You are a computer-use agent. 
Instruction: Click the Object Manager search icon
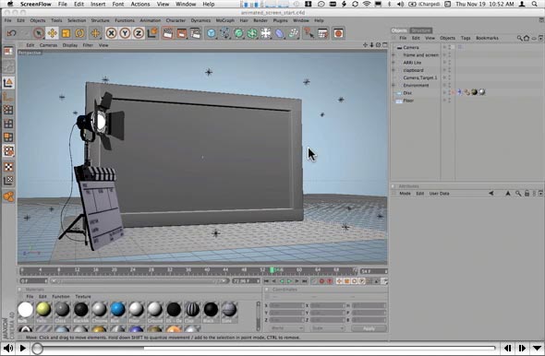tap(519, 38)
